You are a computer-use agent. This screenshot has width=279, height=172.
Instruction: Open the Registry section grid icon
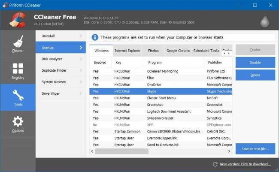18,69
